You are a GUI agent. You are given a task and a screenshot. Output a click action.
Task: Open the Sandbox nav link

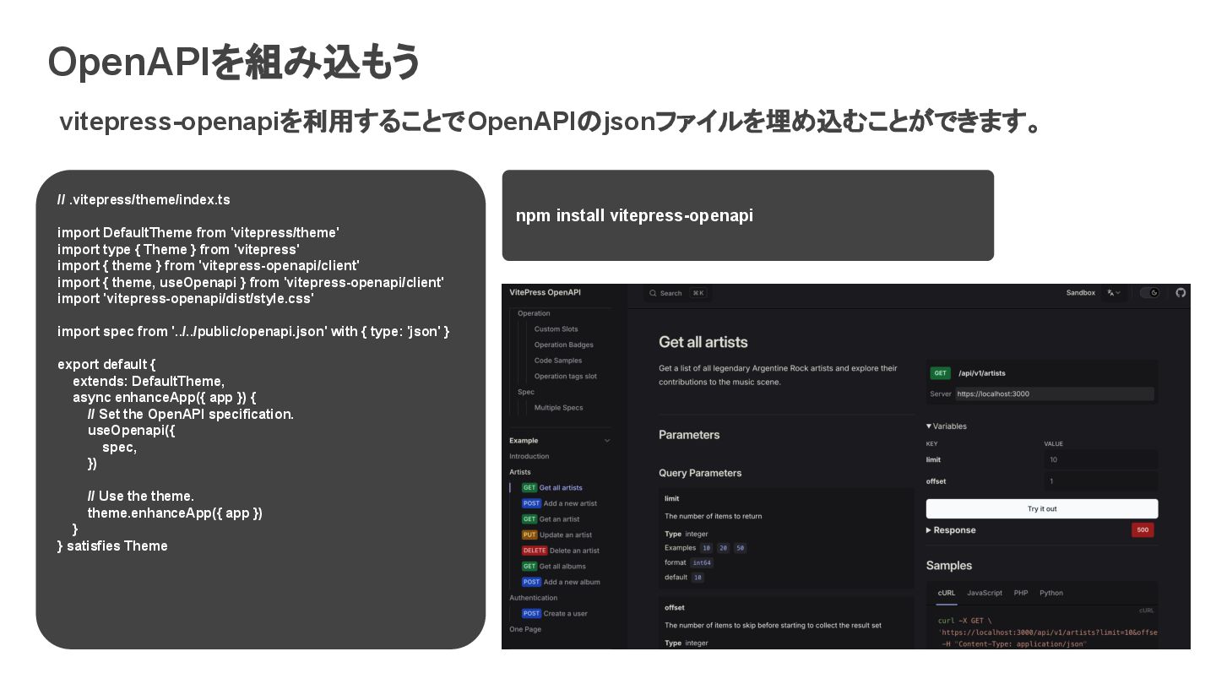point(1081,293)
